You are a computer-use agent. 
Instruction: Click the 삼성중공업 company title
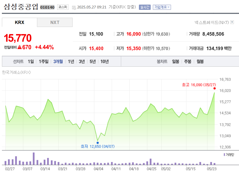click(x=21, y=7)
